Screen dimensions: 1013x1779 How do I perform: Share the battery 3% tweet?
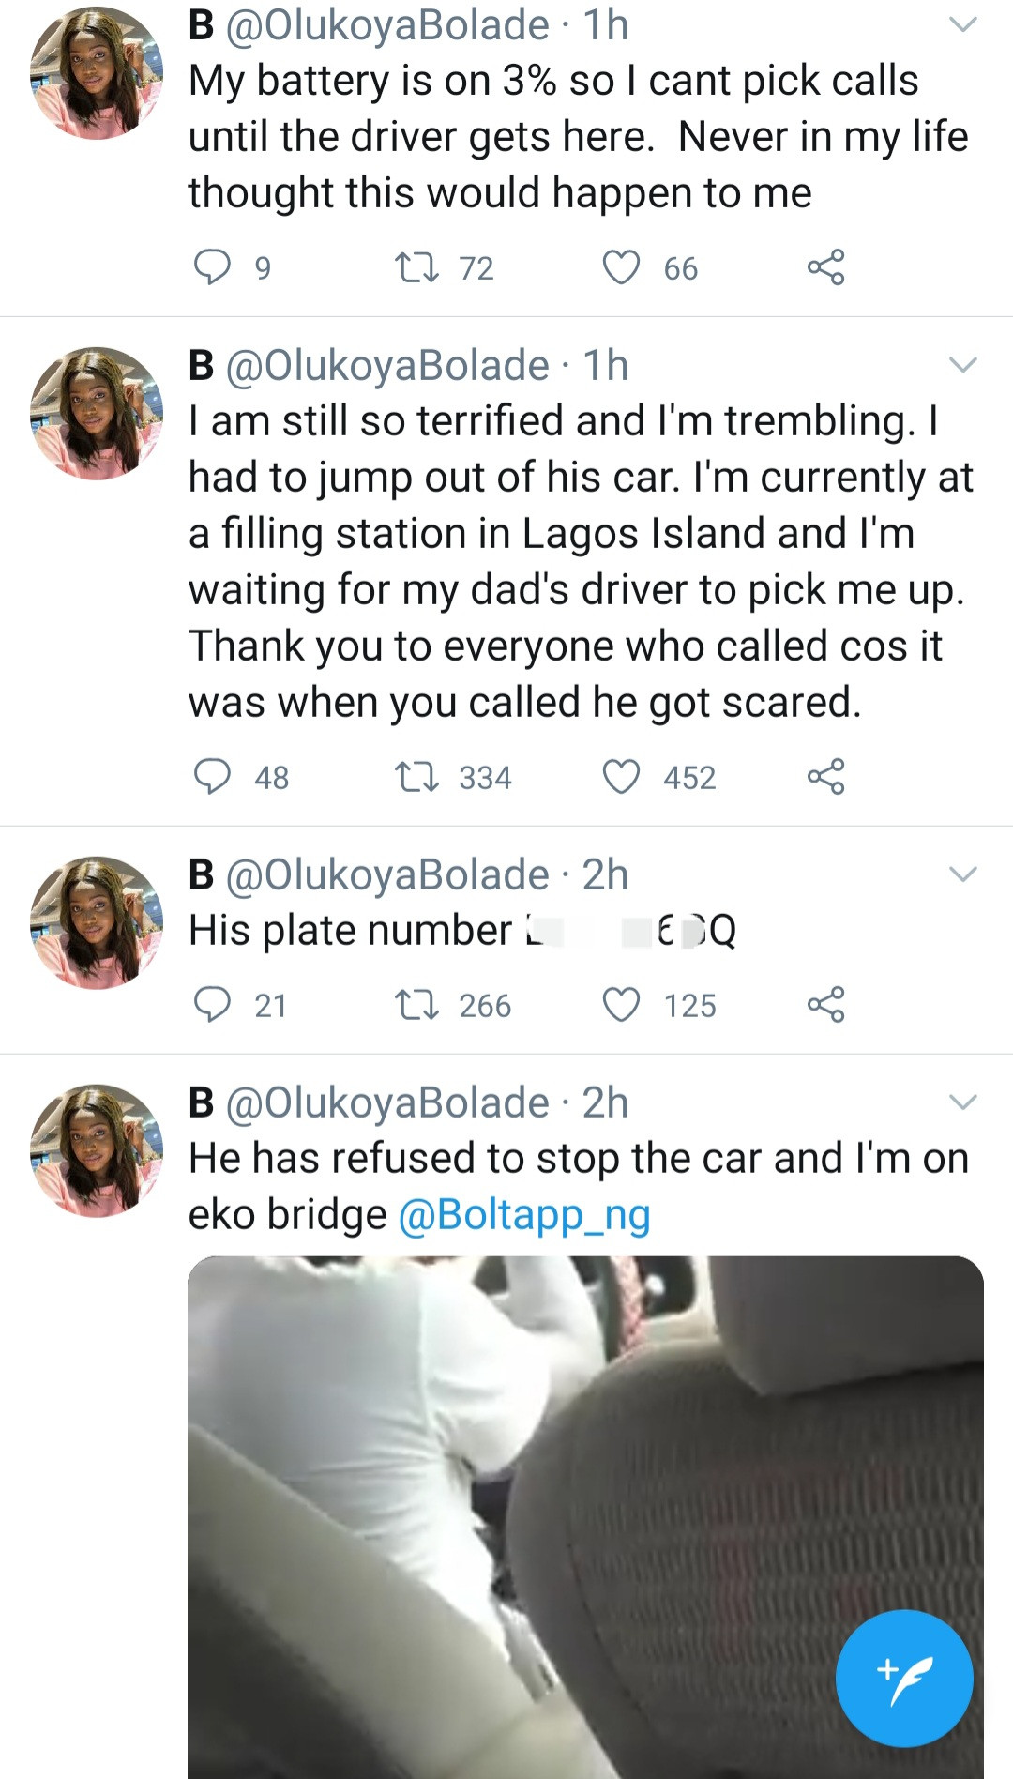point(825,267)
